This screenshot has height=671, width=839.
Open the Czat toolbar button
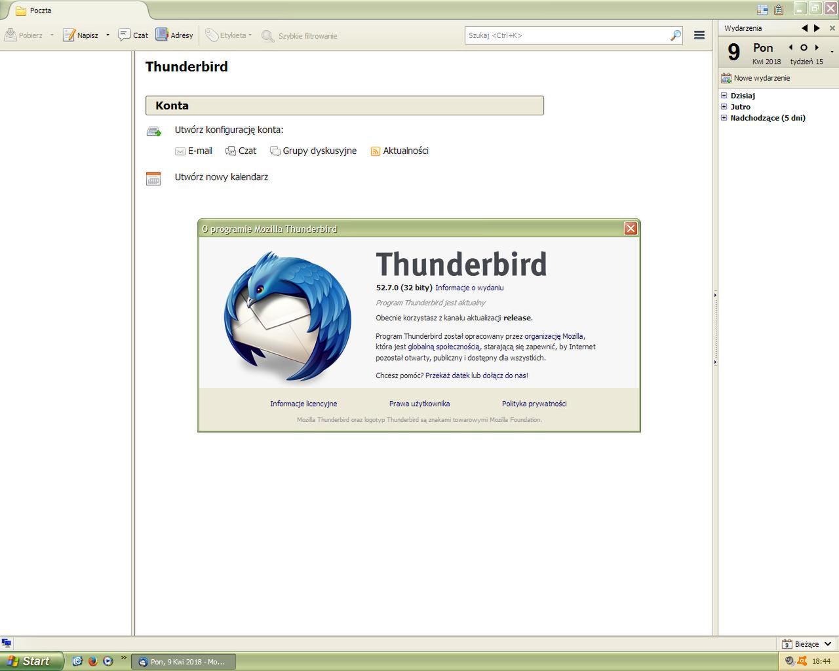coord(133,35)
